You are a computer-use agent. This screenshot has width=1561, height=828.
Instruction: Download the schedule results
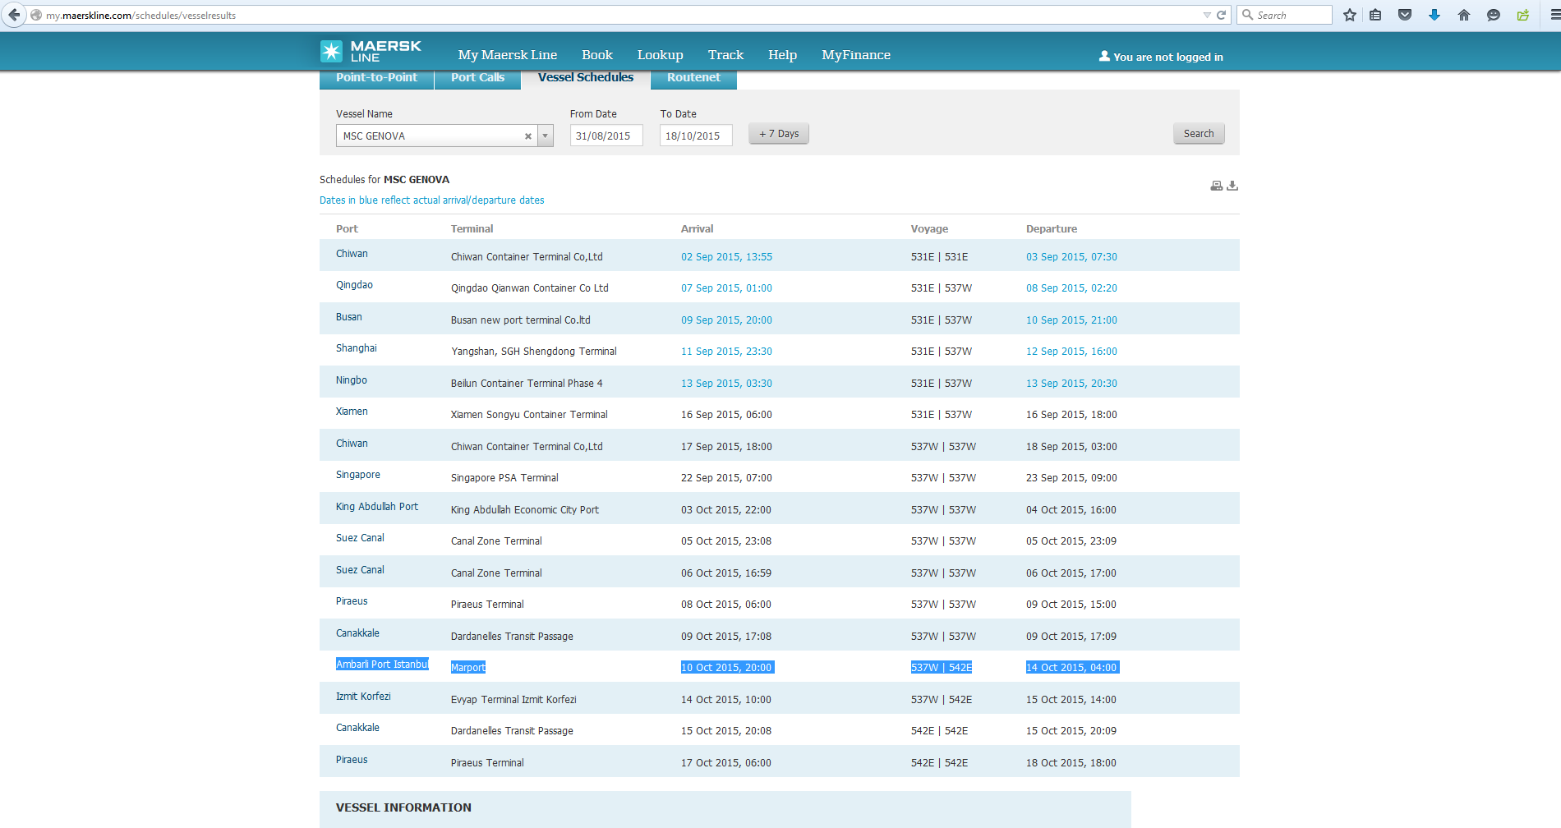pyautogui.click(x=1232, y=186)
